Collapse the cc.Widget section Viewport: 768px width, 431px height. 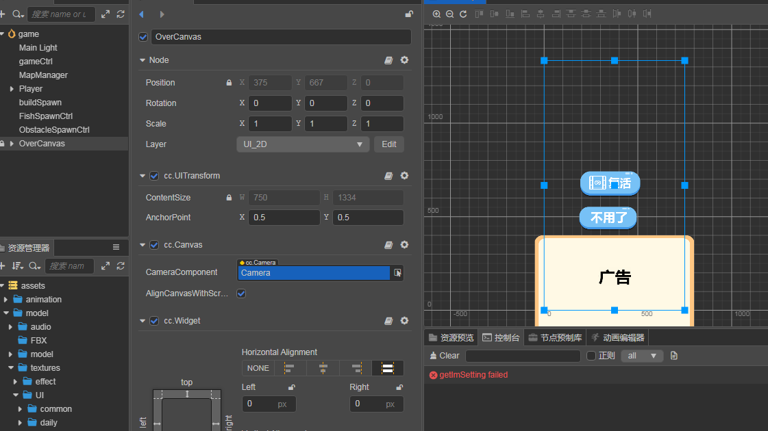tap(143, 321)
